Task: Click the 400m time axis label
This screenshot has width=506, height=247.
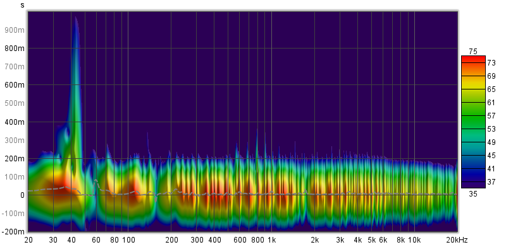Action: pyautogui.click(x=15, y=122)
